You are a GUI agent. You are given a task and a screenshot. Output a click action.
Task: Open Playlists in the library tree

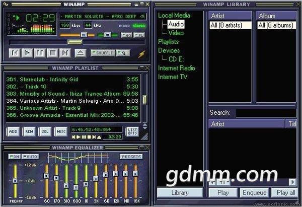tap(168, 42)
